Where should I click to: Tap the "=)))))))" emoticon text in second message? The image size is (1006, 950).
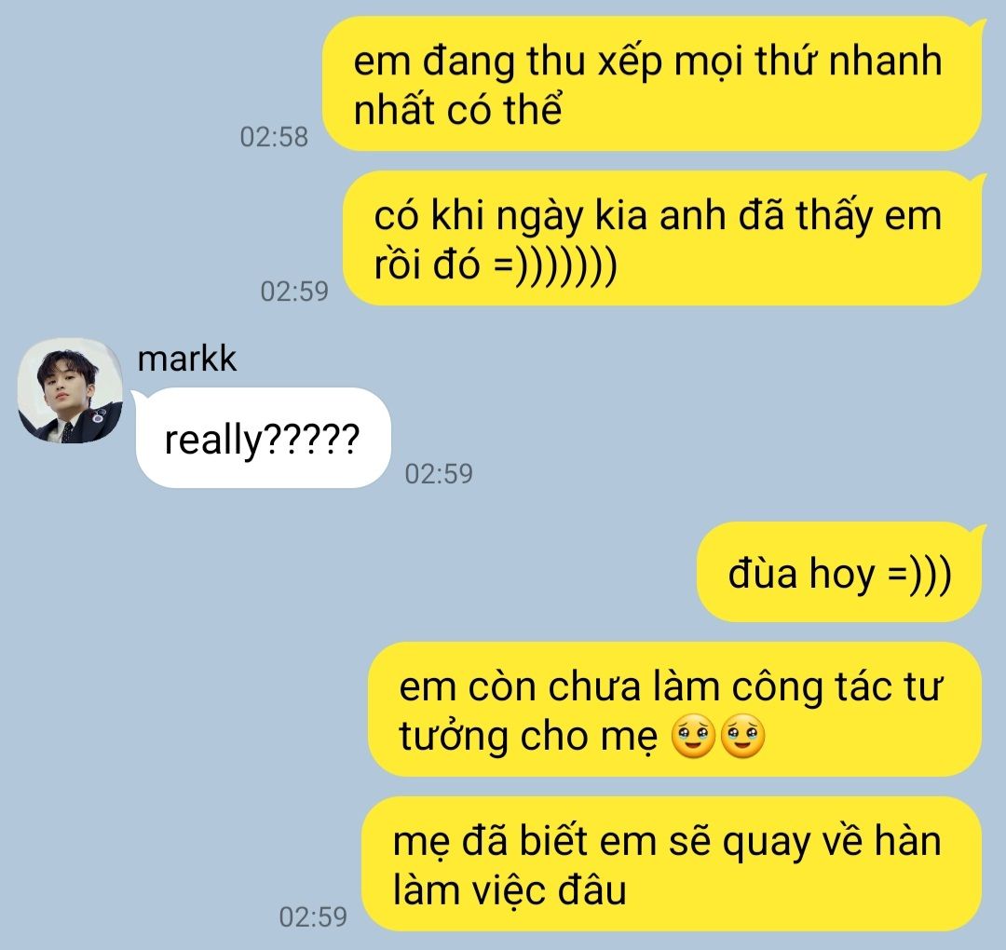[555, 265]
